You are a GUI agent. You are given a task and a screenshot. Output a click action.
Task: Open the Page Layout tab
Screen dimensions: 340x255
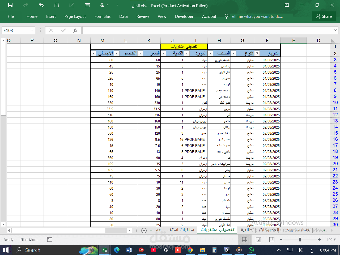coord(75,16)
